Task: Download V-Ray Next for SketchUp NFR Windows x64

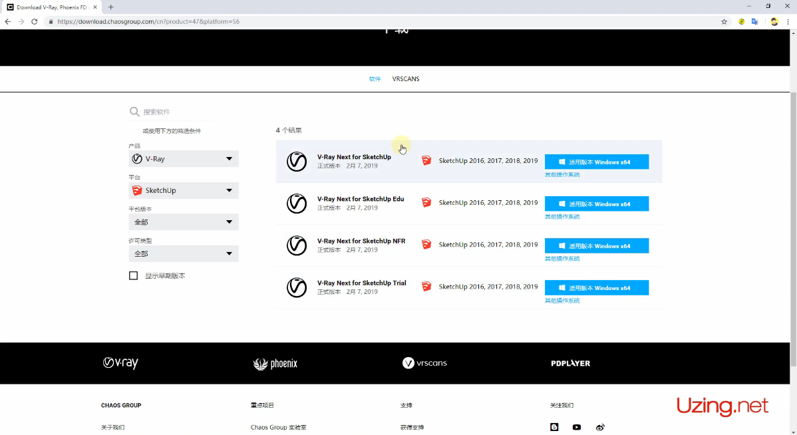Action: pos(597,245)
